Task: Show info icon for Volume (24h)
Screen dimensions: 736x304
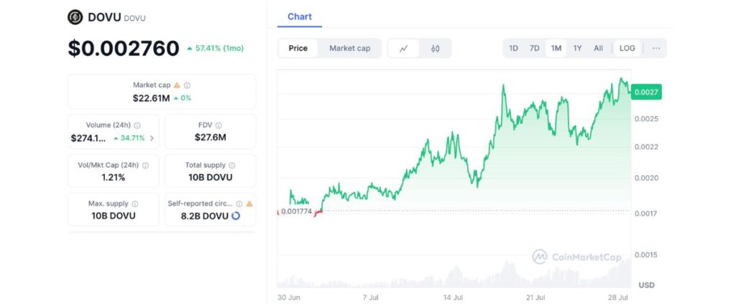Action: tap(137, 125)
